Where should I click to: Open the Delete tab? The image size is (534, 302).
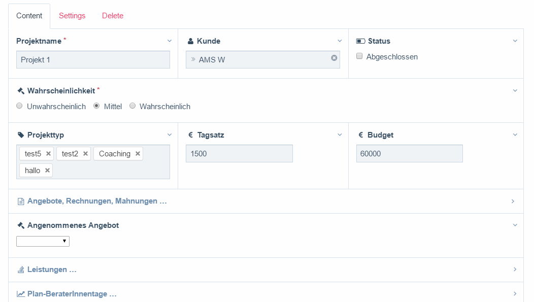coord(113,16)
